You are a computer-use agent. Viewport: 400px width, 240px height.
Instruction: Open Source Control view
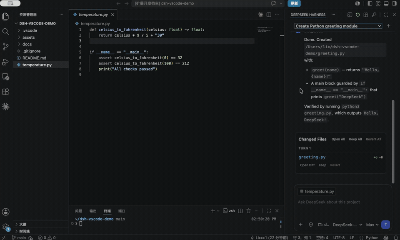pos(5,47)
